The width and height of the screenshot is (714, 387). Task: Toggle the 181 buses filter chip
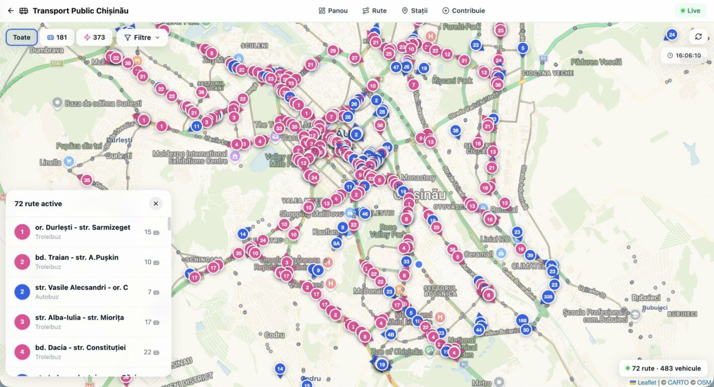[x=57, y=37]
